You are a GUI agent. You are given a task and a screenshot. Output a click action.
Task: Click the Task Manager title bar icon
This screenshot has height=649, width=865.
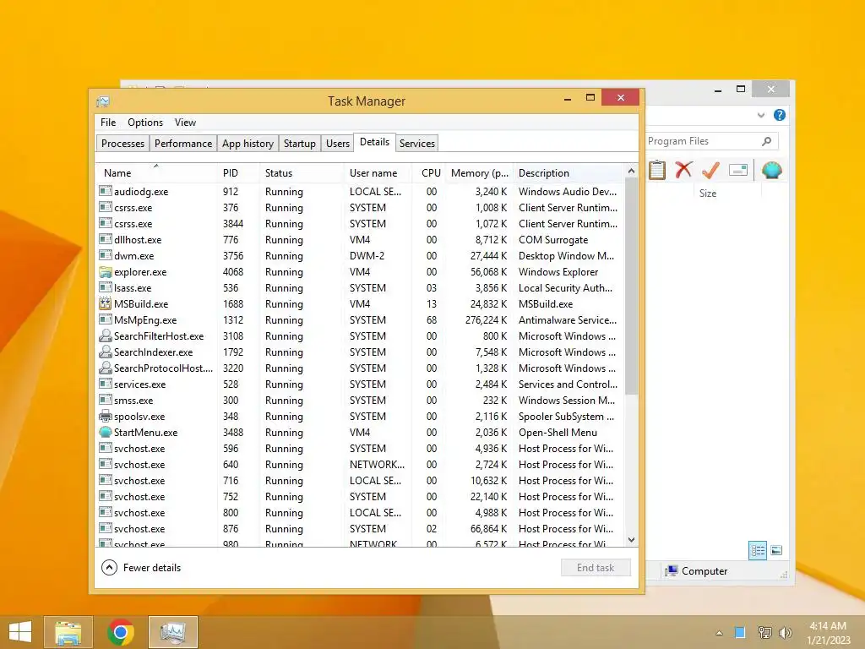[102, 101]
